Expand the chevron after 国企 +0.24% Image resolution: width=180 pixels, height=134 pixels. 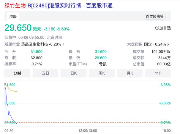coord(168,44)
